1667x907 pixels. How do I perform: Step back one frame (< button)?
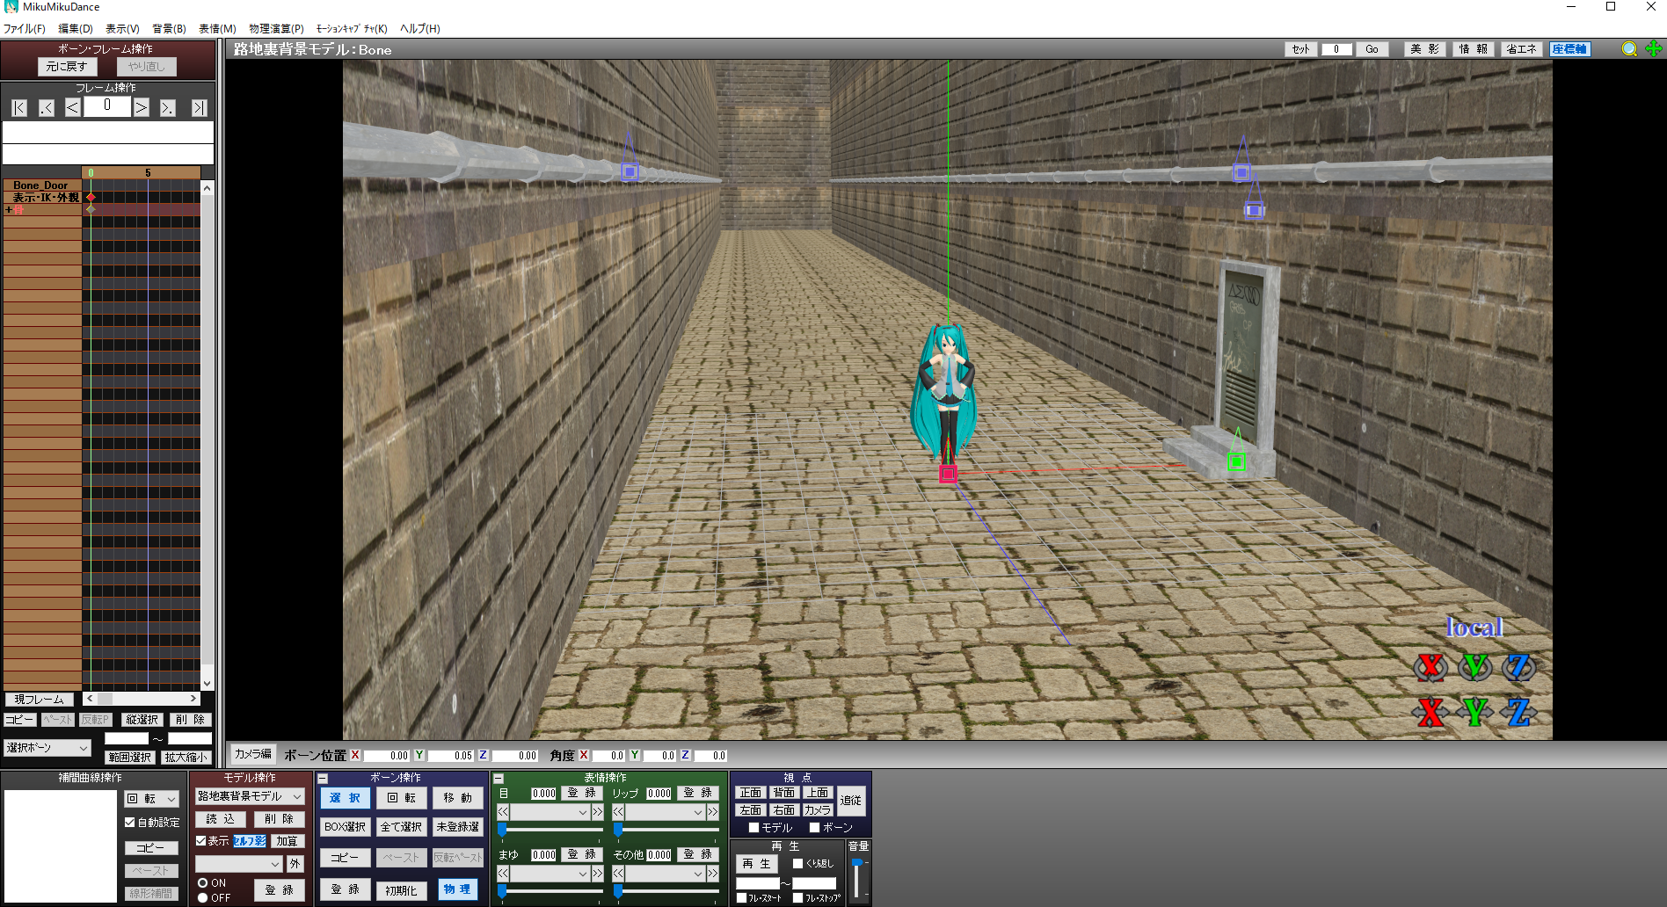73,108
